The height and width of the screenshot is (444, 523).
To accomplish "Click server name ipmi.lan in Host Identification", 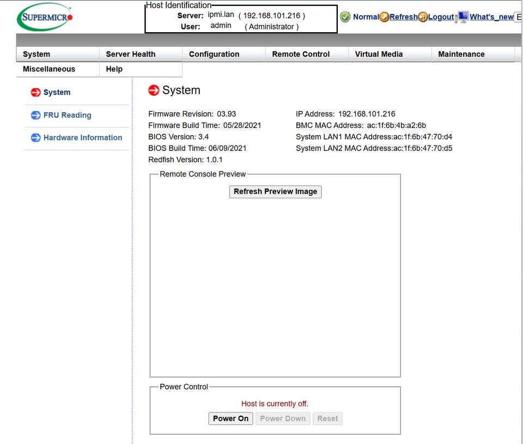I will (221, 15).
